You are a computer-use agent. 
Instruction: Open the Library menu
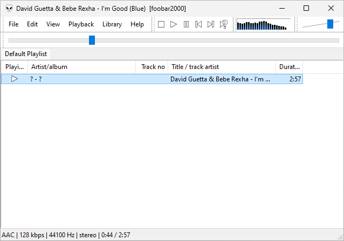tap(112, 24)
